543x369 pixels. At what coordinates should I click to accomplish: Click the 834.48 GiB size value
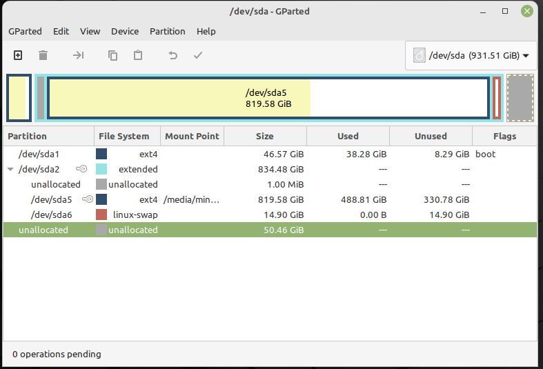coord(281,169)
